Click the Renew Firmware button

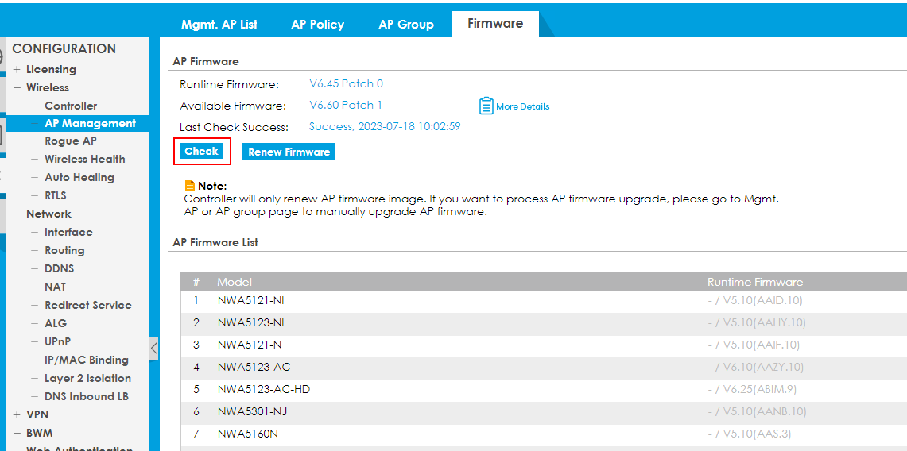(x=289, y=152)
